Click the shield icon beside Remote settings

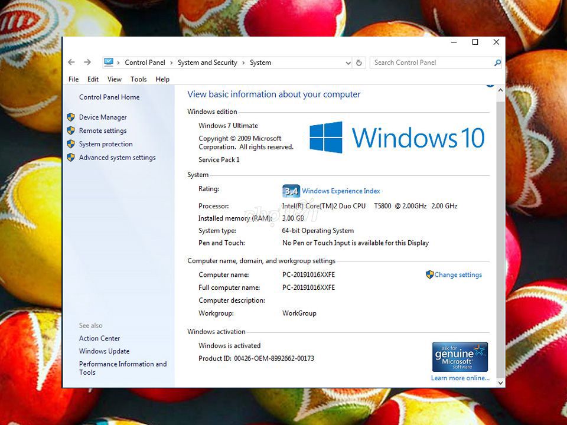[x=71, y=130]
